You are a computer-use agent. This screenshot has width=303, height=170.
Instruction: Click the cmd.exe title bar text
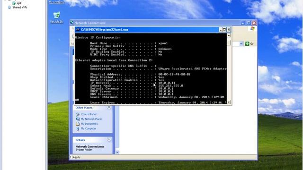(105, 30)
